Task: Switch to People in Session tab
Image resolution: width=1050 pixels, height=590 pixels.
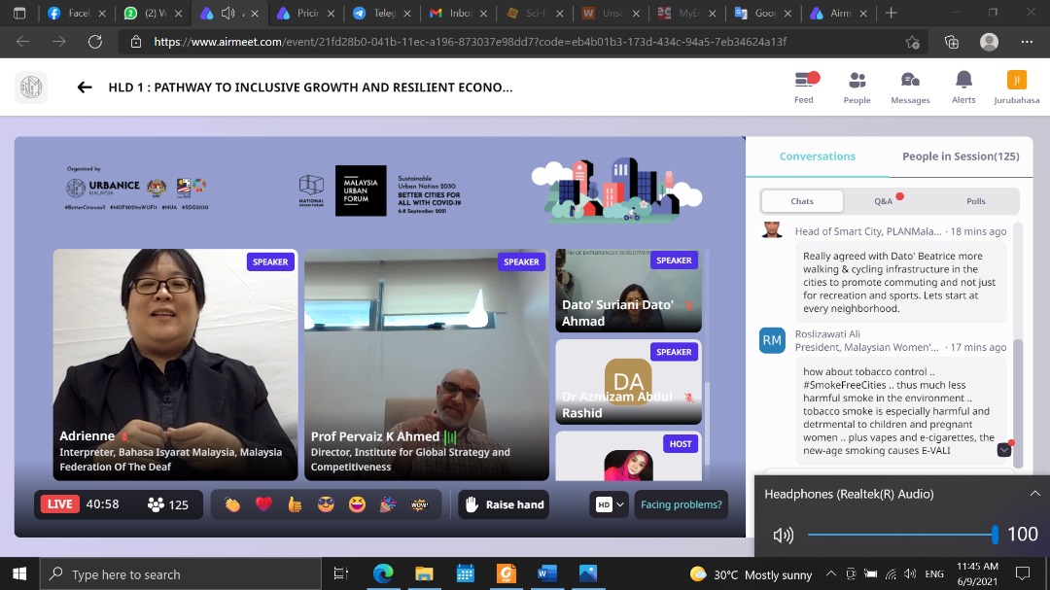Action: pyautogui.click(x=961, y=156)
